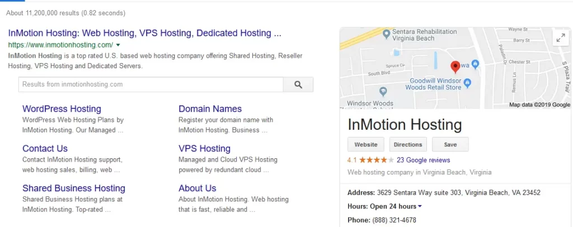Click the red location pin on the map
This screenshot has height=227, width=573.
pyautogui.click(x=455, y=68)
